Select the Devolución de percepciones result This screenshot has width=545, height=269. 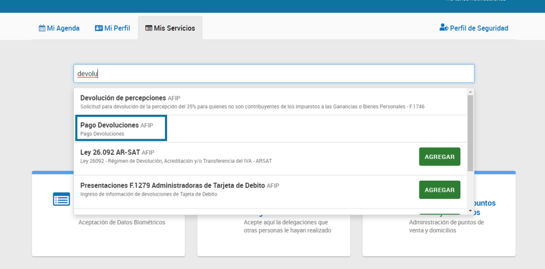coord(123,98)
